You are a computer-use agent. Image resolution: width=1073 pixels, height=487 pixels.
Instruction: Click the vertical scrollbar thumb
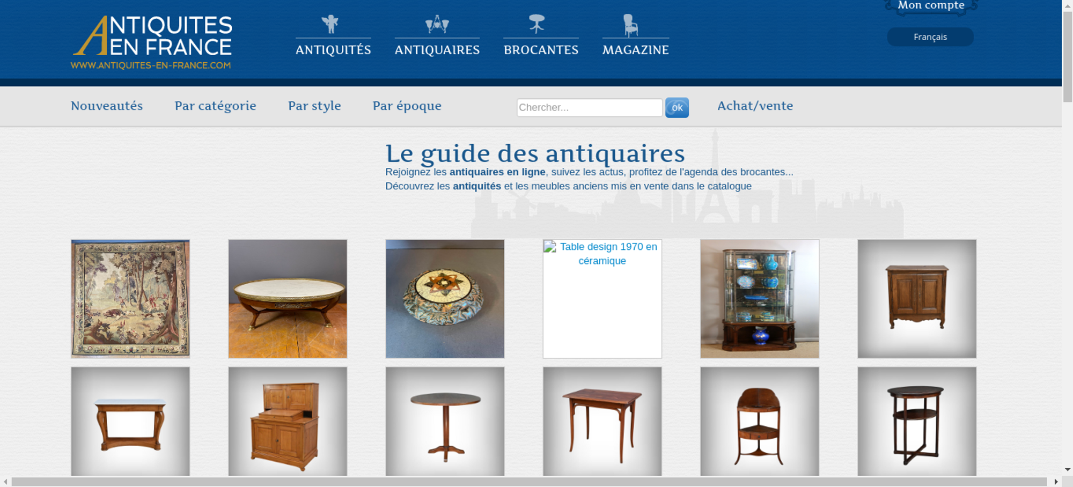pos(1068,56)
